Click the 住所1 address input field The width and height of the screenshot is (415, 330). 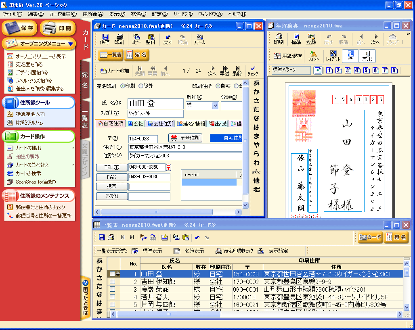[185, 147]
